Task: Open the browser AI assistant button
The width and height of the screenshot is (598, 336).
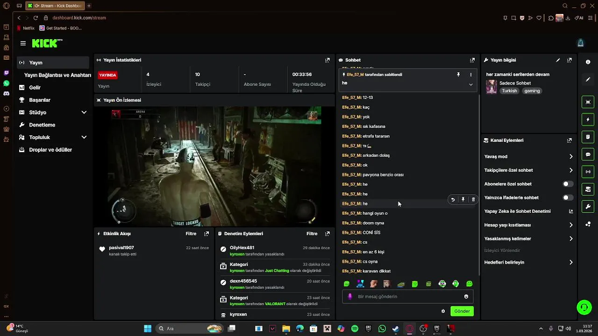Action: pyautogui.click(x=579, y=18)
